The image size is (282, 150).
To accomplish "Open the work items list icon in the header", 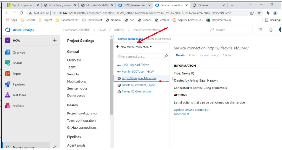I will (260, 30).
